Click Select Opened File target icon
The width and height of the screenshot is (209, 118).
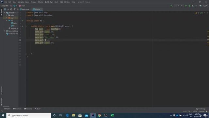tap(11, 10)
